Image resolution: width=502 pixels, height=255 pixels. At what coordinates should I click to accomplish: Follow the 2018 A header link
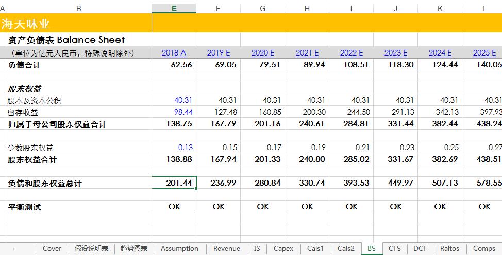pos(174,53)
